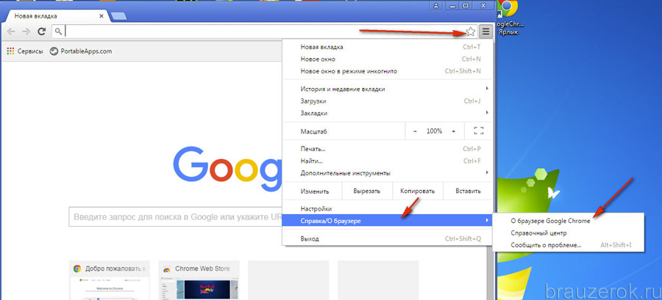Choose Печать... in the menu
The height and width of the screenshot is (300, 662).
click(388, 149)
